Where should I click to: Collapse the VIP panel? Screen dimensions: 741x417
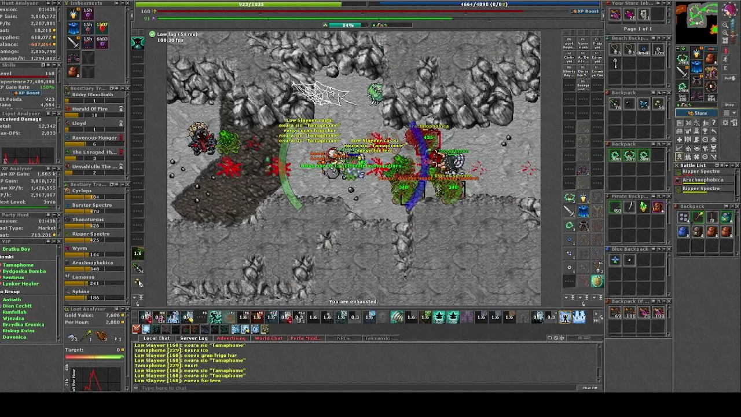[x=54, y=242]
